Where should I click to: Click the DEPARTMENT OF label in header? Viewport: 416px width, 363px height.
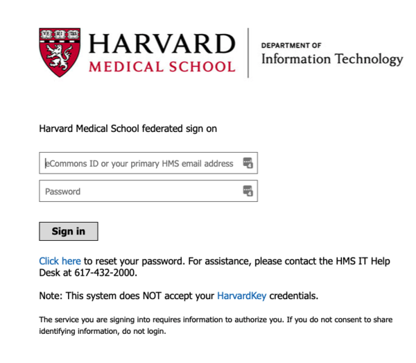[x=291, y=45]
